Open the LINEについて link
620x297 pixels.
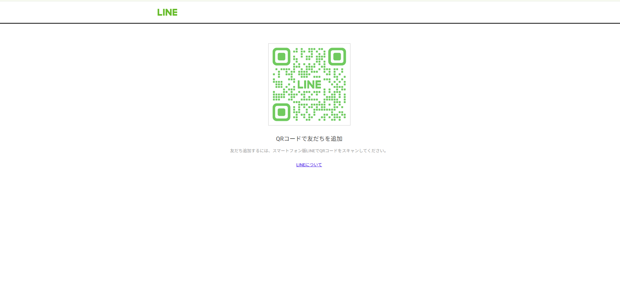coord(309,165)
